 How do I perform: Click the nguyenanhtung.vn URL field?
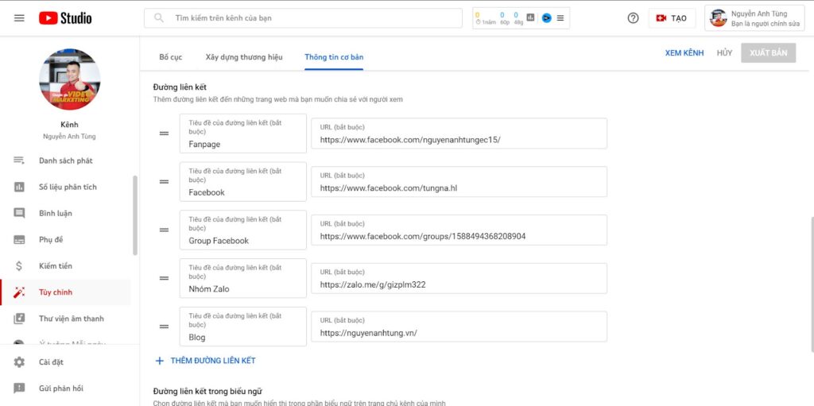tap(459, 327)
